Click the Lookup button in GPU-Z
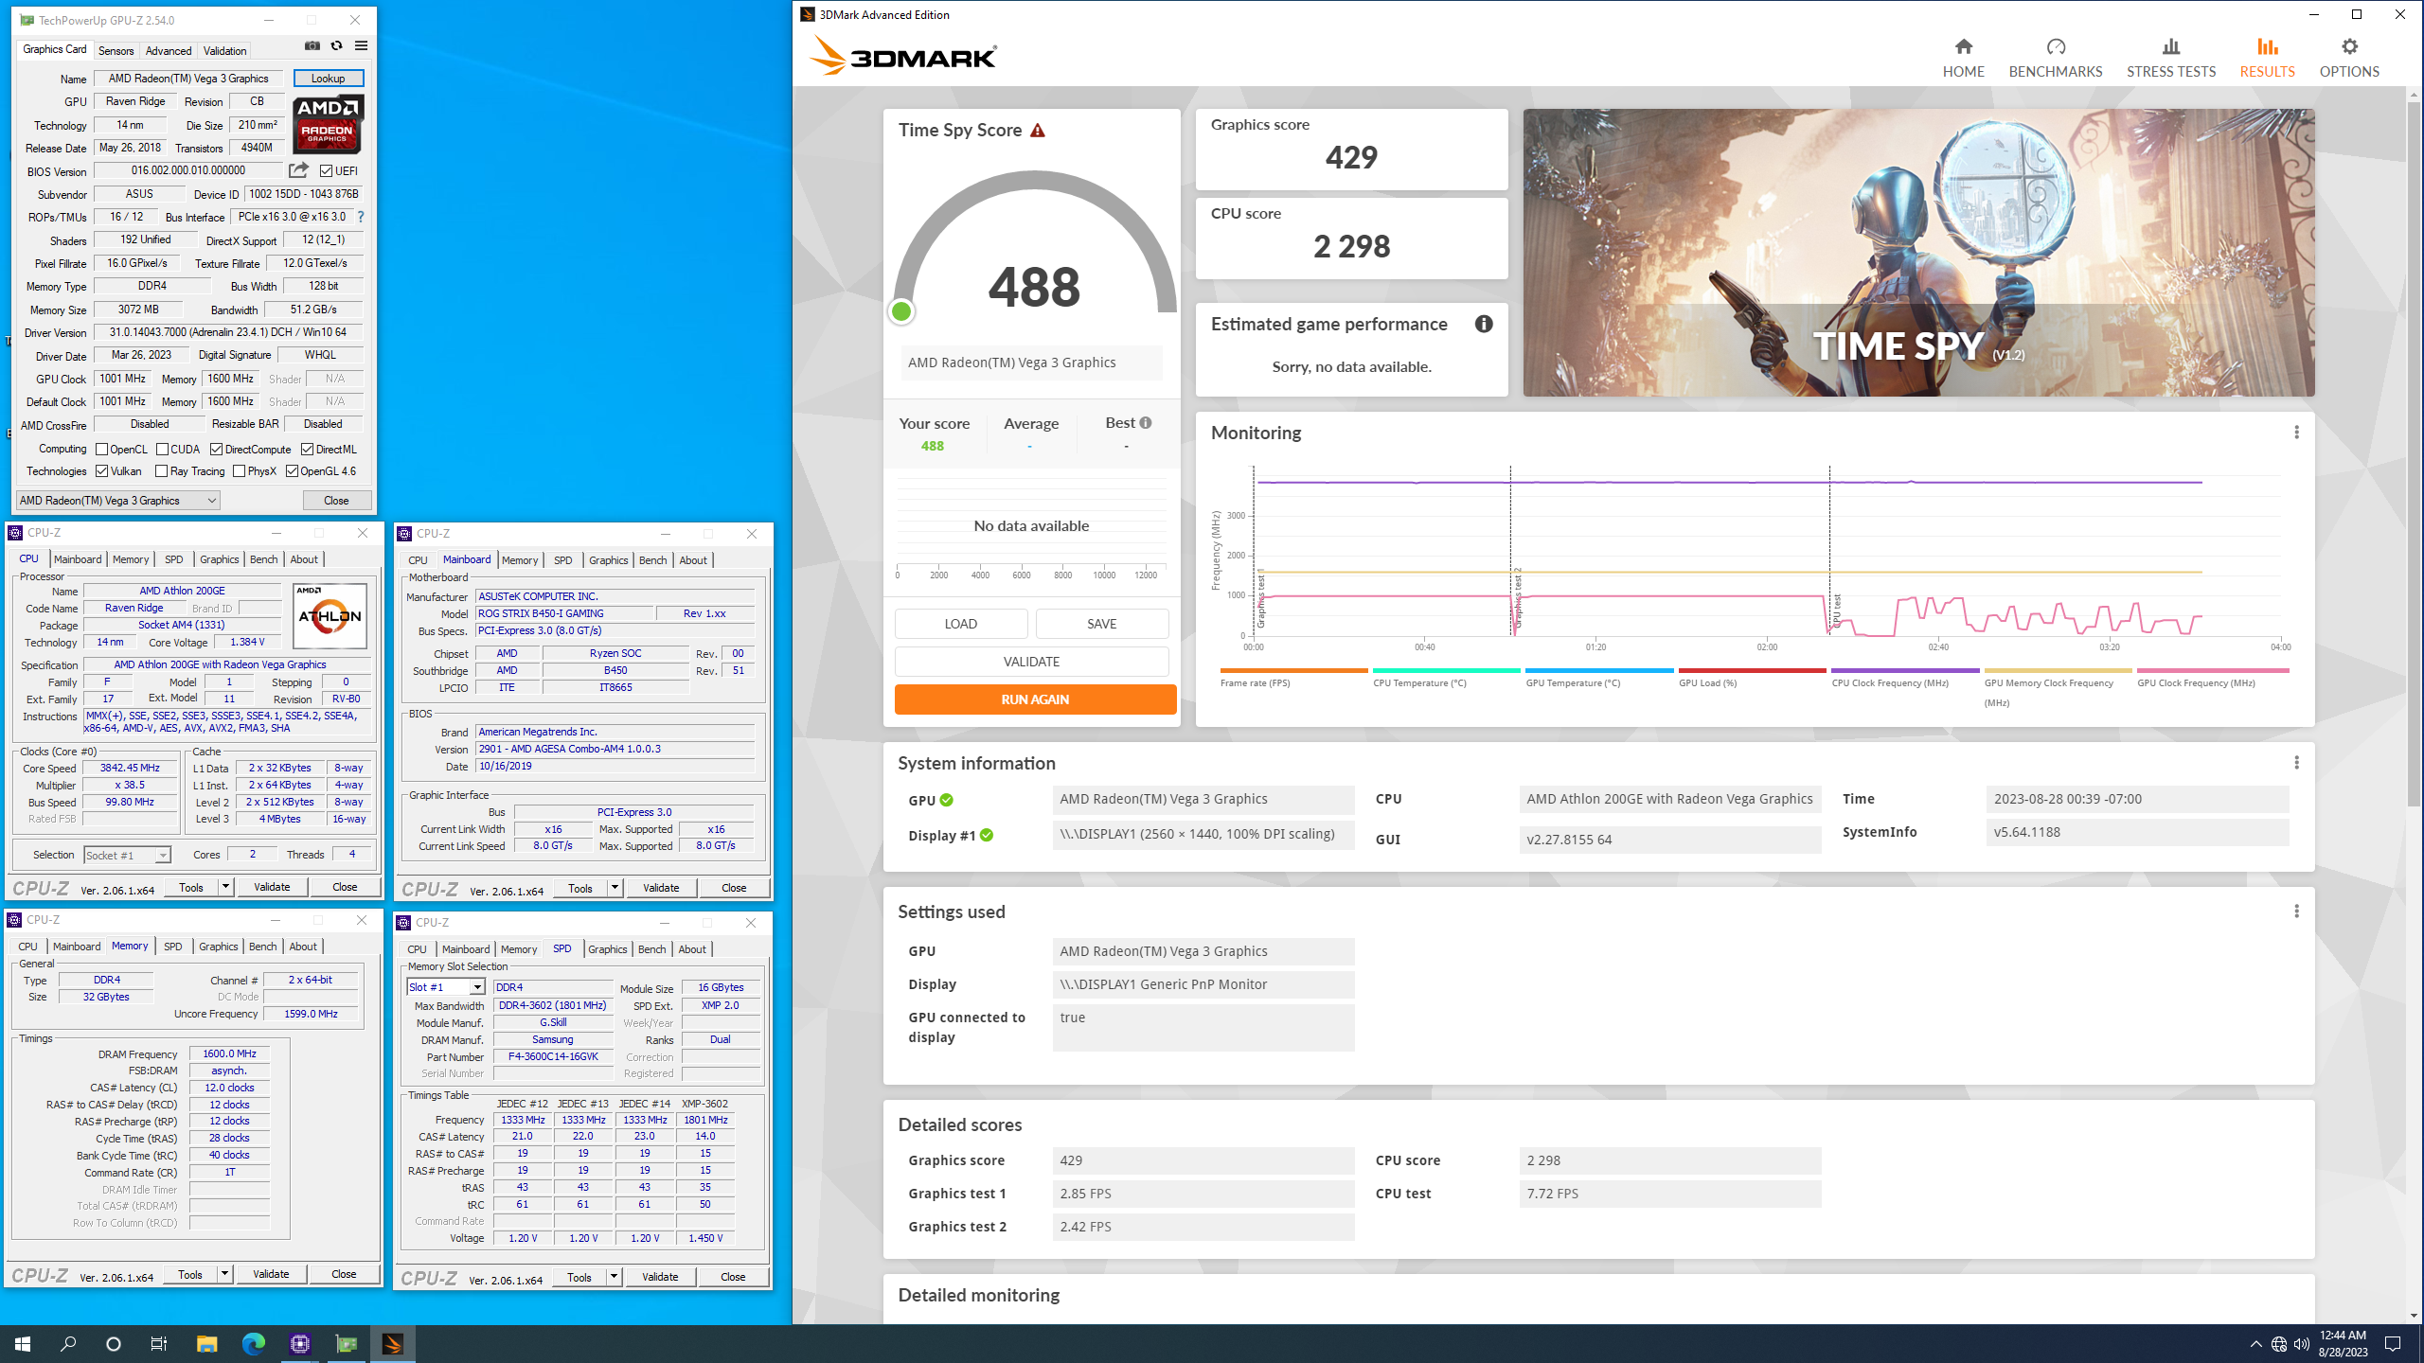The image size is (2424, 1363). (328, 79)
